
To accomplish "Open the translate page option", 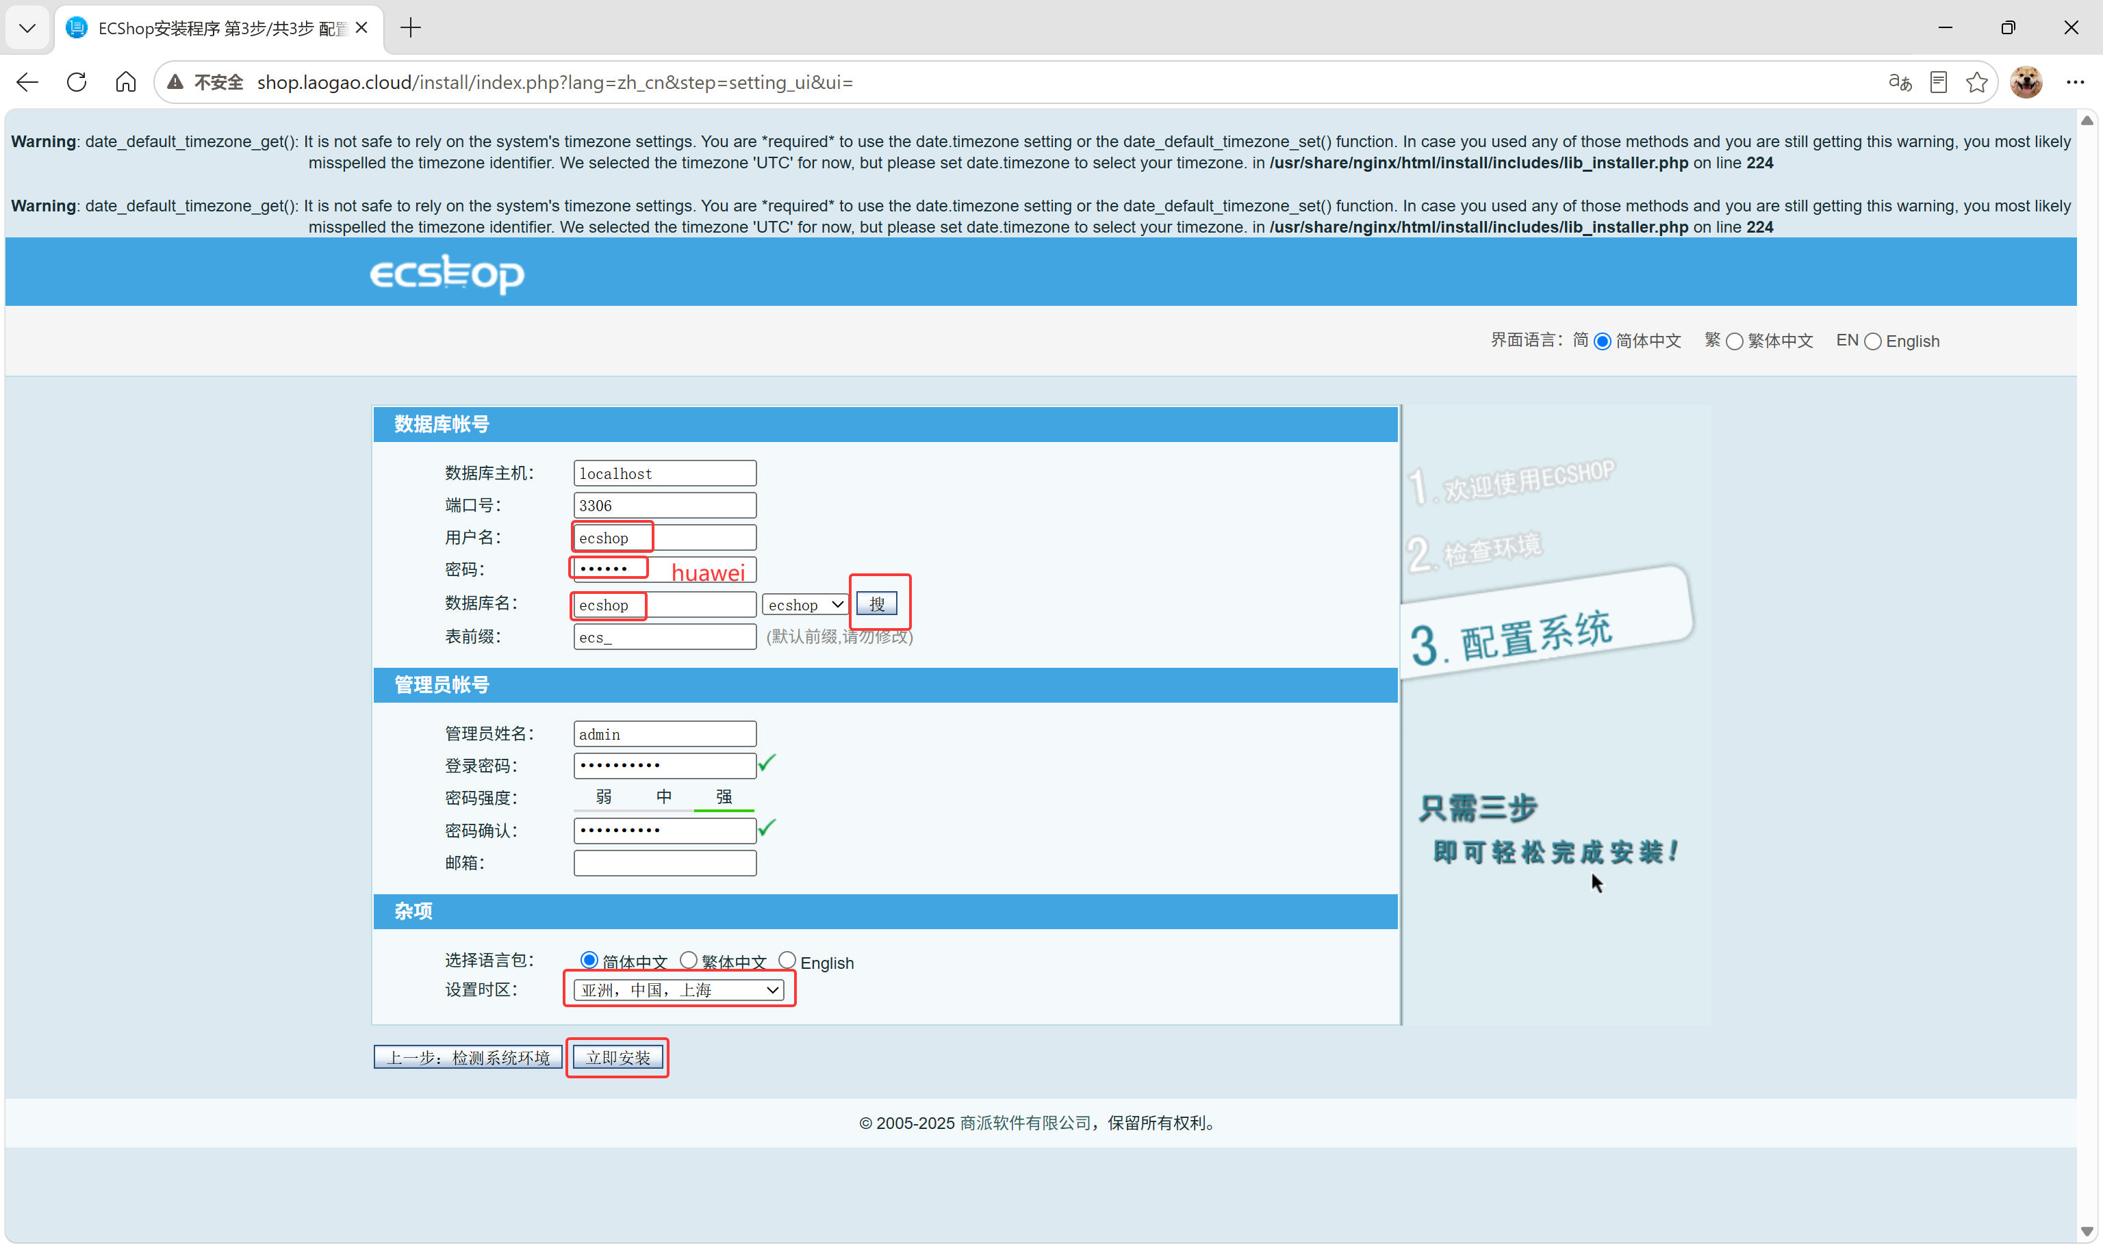I will 1900,82.
